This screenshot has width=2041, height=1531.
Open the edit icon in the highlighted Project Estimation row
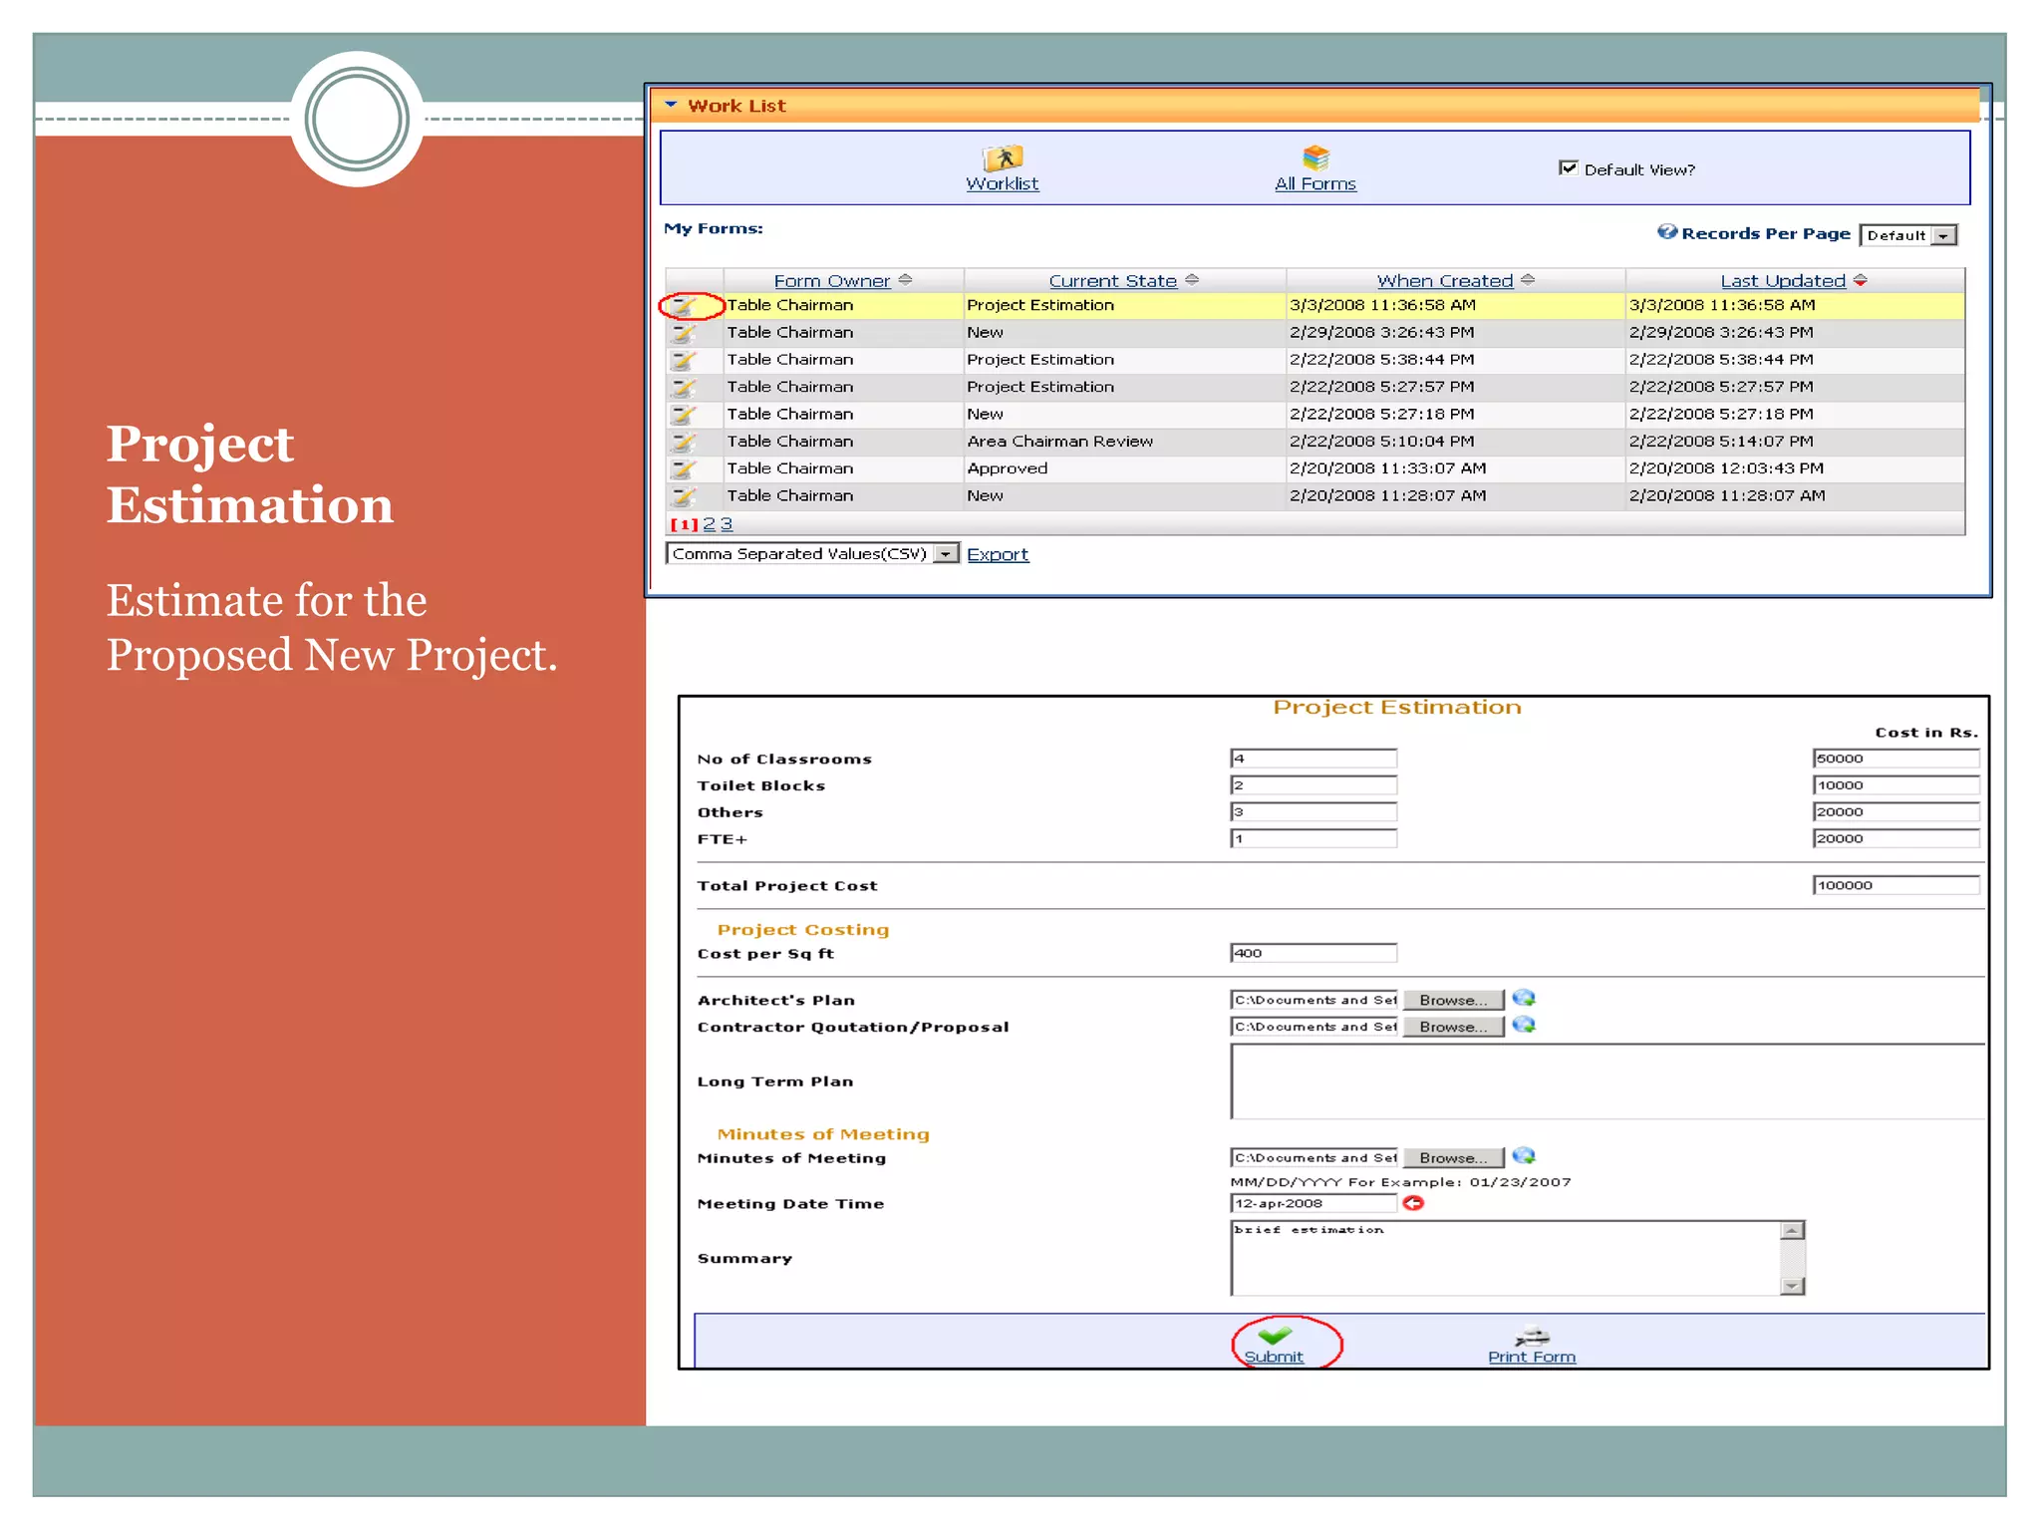(x=684, y=306)
